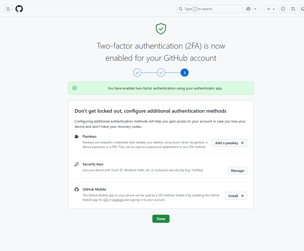304x251 pixels.
Task: Open the Notifications inbox icon
Action: tap(302, 9)
